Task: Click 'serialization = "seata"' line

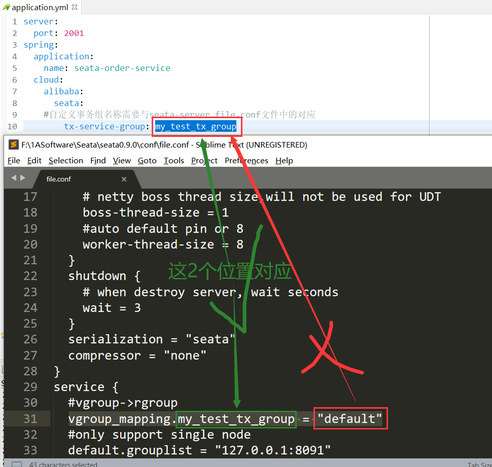Action: [x=152, y=339]
